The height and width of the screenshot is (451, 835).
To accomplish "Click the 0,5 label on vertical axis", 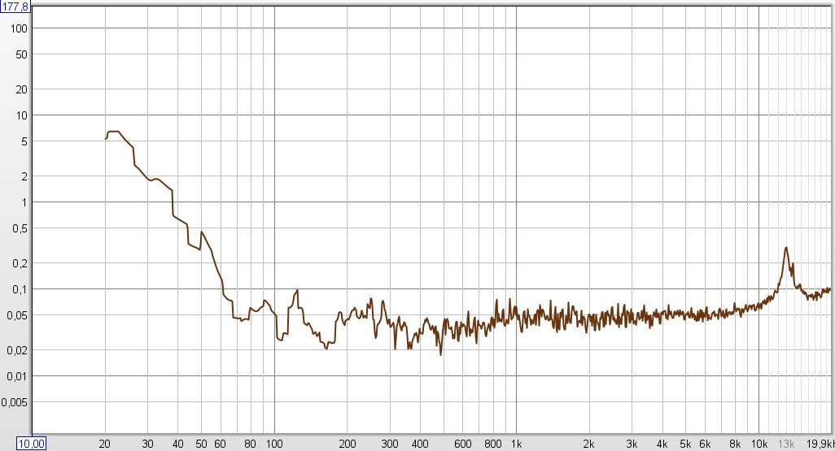I will [20, 228].
